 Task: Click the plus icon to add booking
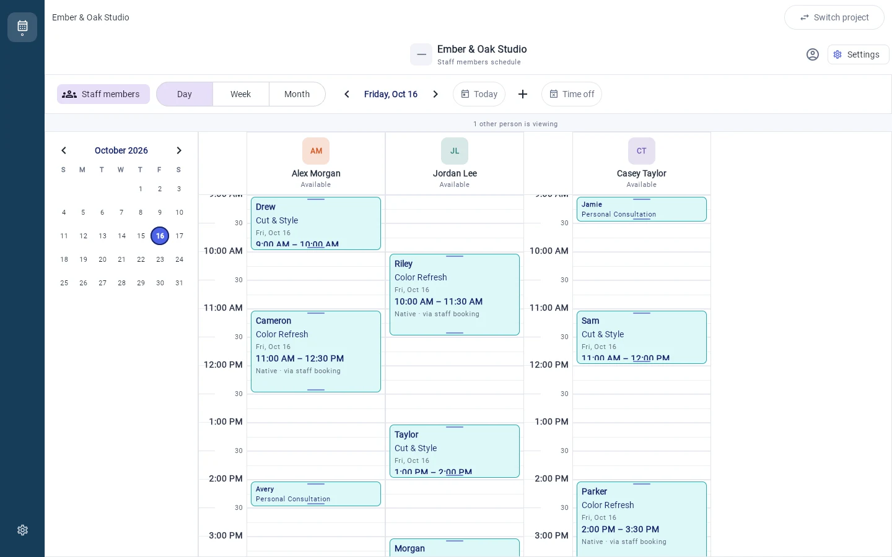[523, 94]
